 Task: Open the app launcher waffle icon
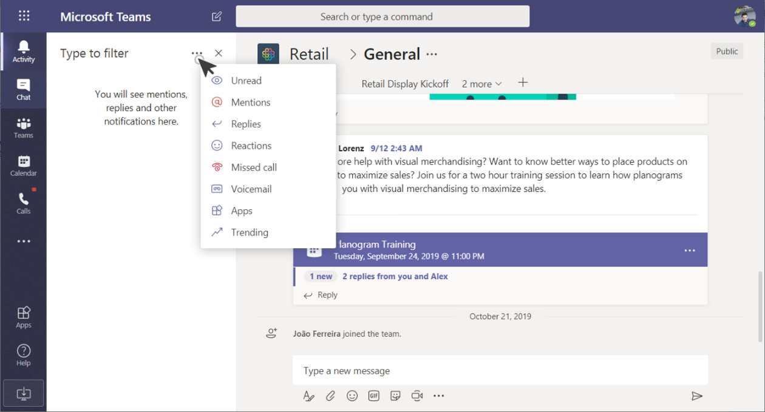click(x=24, y=16)
